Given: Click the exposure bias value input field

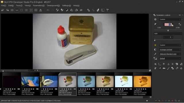Looking at the screenshot, I should point(168,25).
